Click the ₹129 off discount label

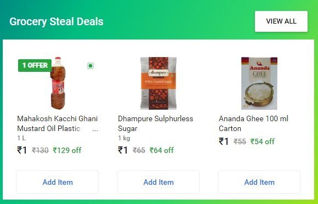(x=67, y=150)
